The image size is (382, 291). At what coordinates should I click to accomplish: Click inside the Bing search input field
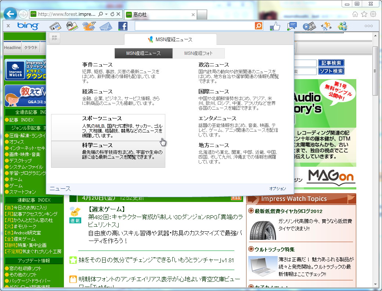pyautogui.click(x=191, y=26)
